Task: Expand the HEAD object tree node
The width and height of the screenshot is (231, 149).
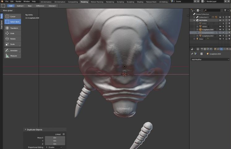Action: pyautogui.click(x=197, y=27)
